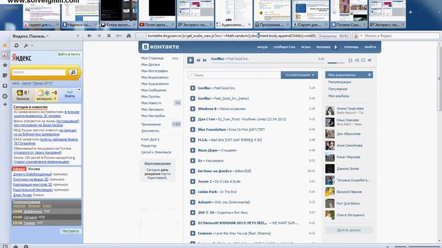The height and width of the screenshot is (248, 442).
Task: Play Linkin Park In The End
Action: tap(193, 192)
